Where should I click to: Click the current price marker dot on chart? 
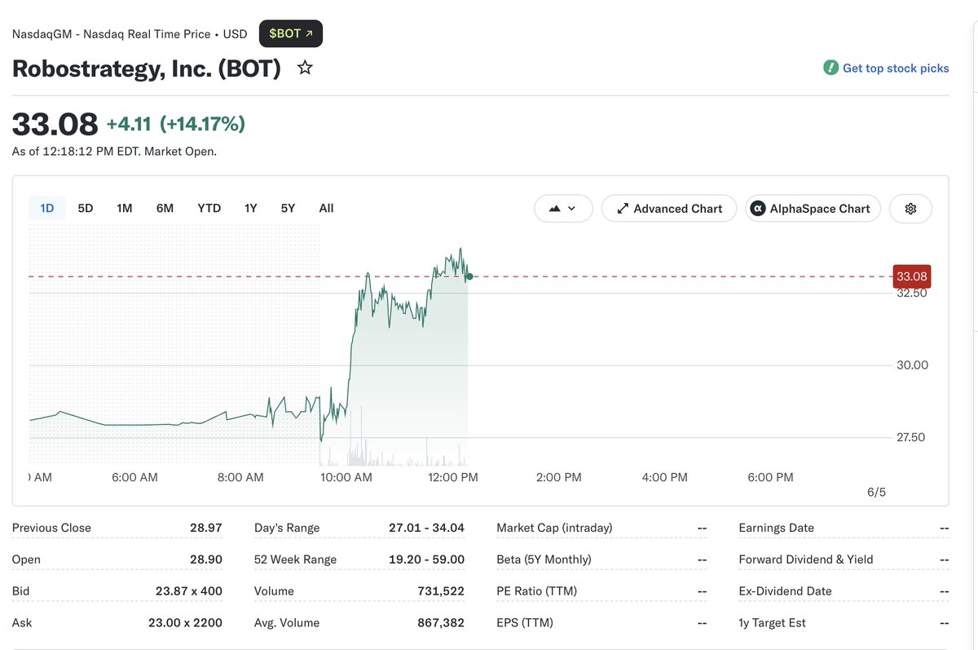click(469, 277)
